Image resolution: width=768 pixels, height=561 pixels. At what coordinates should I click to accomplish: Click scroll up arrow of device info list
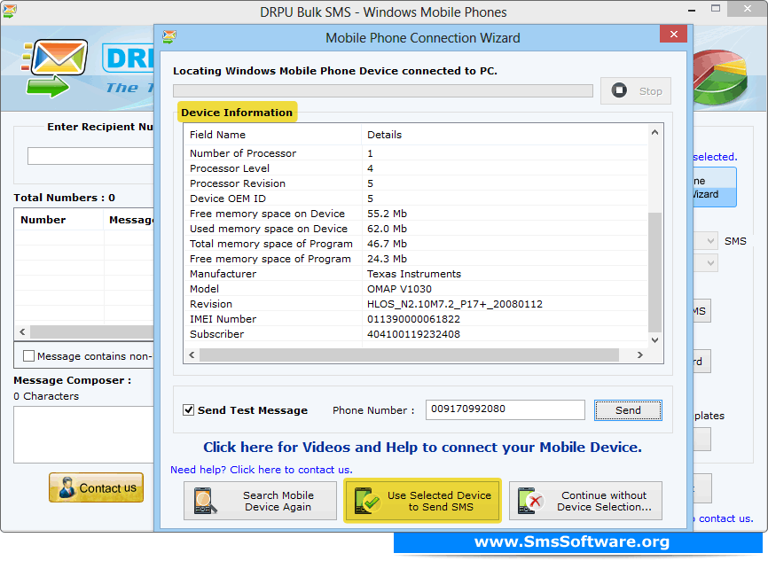point(654,132)
